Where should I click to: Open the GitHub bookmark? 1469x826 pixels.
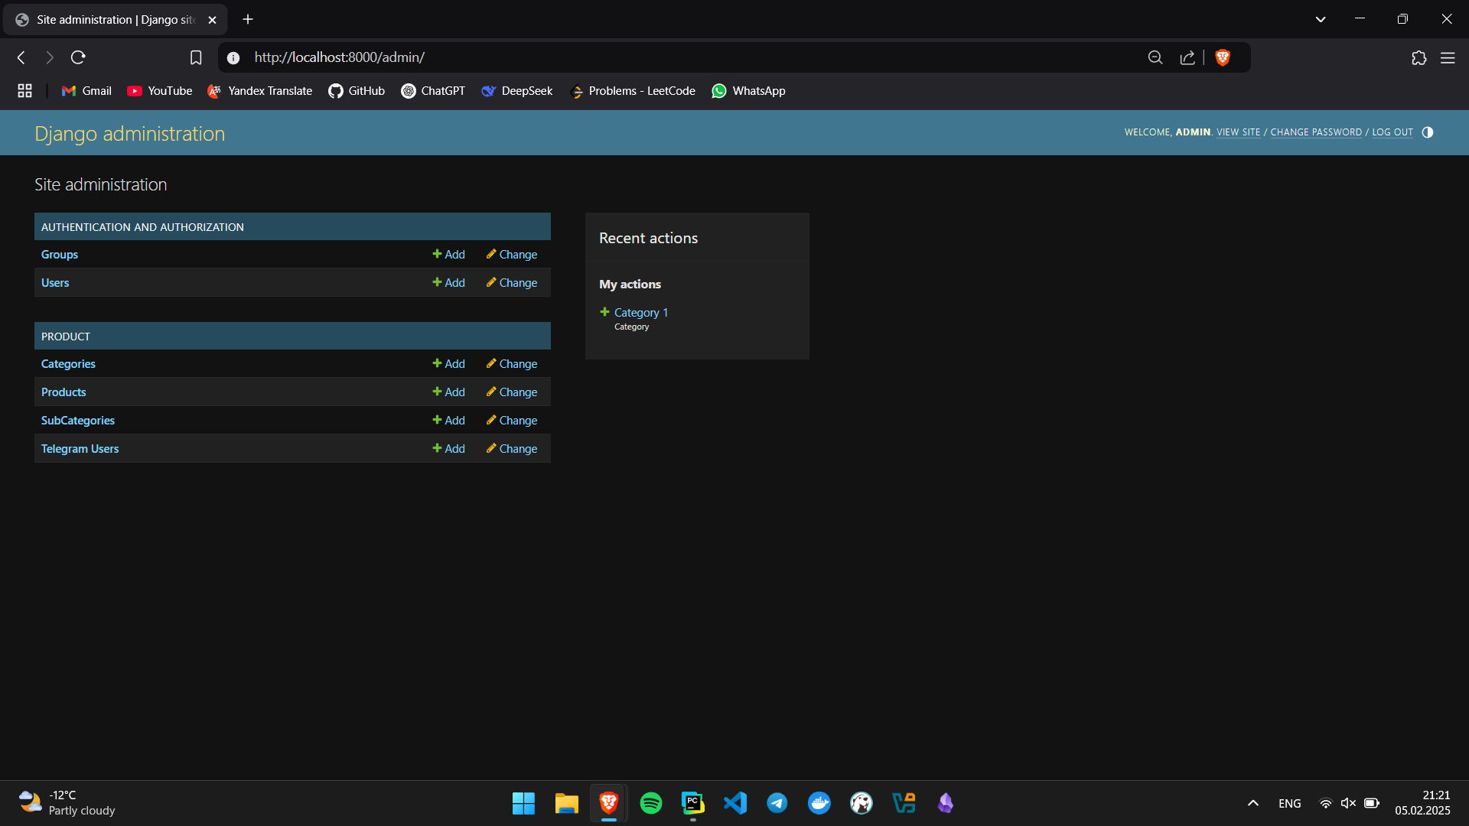pos(357,91)
